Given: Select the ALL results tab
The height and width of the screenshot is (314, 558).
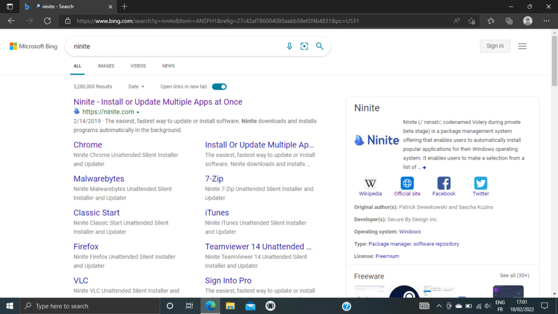Looking at the screenshot, I should click(77, 66).
